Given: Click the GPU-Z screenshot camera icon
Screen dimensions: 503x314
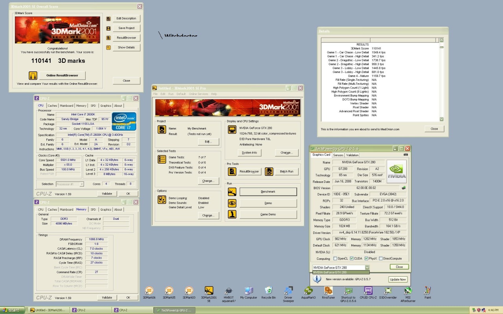Looking at the screenshot, I should pos(406,155).
